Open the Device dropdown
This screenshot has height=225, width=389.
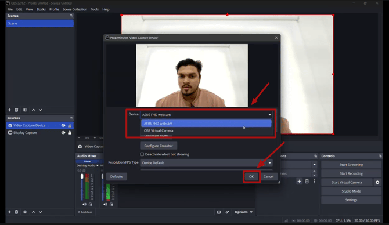[x=207, y=115]
